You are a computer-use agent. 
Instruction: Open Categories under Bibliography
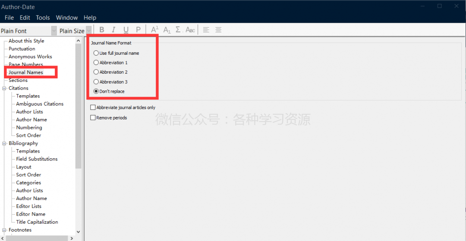pyautogui.click(x=28, y=183)
